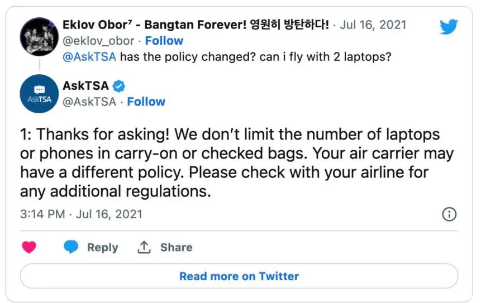Click the @AskTSA mention in the question
The image size is (481, 303).
coord(90,57)
